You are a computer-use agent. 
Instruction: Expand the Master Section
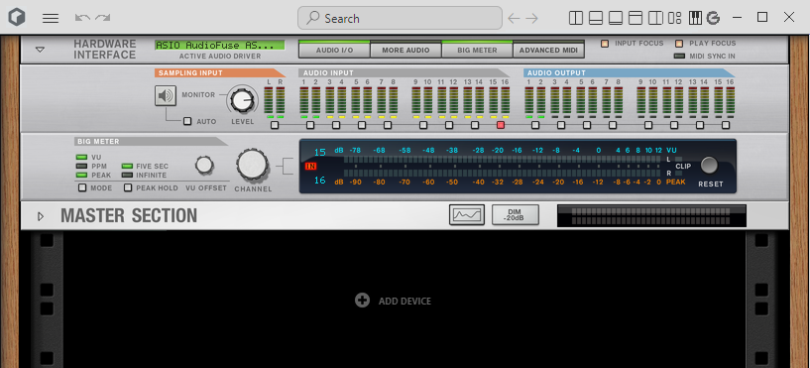(x=41, y=216)
